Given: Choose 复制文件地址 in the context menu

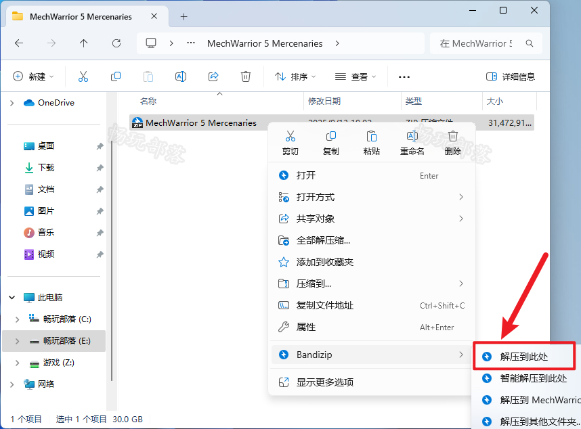Looking at the screenshot, I should 372,305.
